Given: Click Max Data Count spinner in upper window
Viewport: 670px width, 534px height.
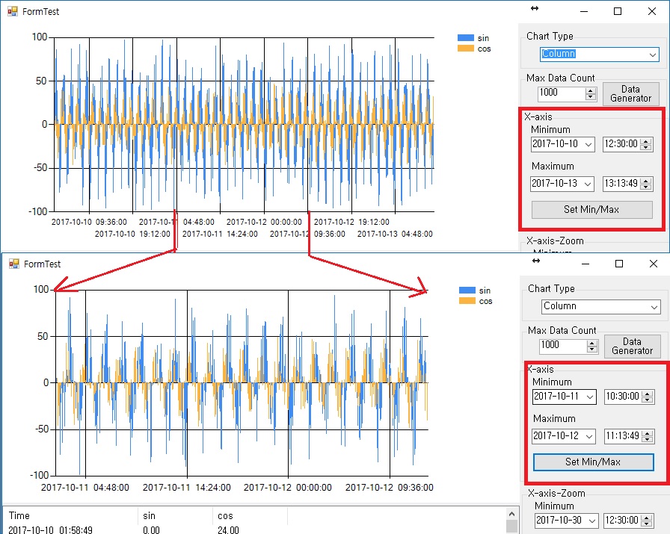Looking at the screenshot, I should (x=591, y=93).
